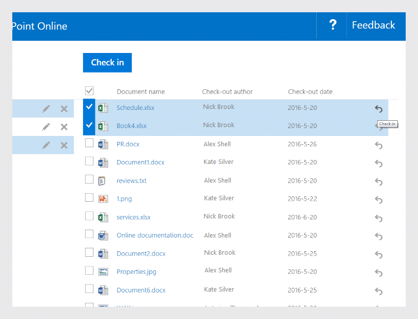
Task: Click the Word icon for Online documentation.doc
Action: click(x=103, y=236)
